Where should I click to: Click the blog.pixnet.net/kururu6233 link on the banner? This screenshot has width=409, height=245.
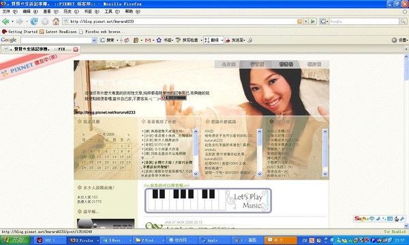click(x=106, y=112)
